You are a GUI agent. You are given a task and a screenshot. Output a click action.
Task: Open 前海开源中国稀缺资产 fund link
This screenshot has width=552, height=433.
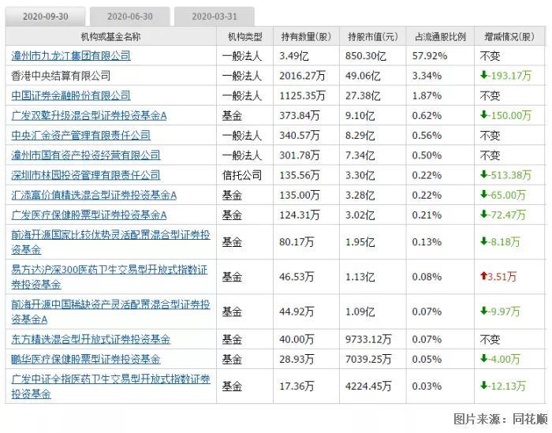[x=110, y=312]
